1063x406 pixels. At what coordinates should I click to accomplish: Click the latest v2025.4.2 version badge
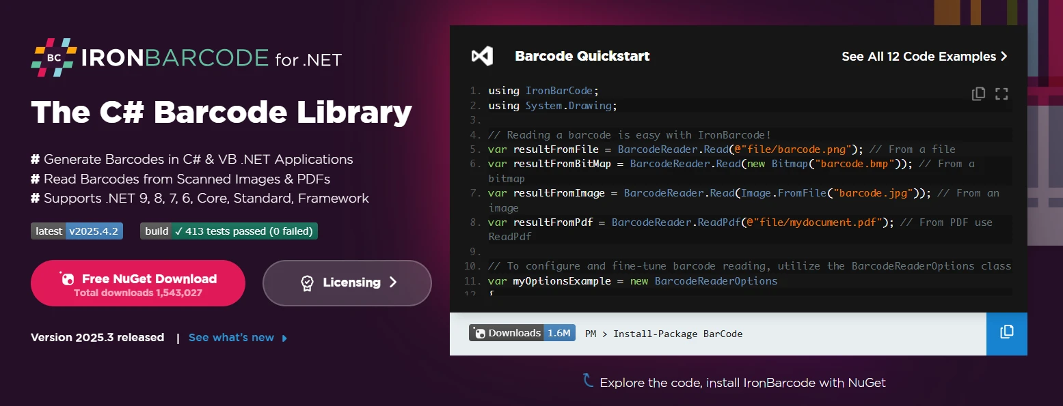point(77,231)
